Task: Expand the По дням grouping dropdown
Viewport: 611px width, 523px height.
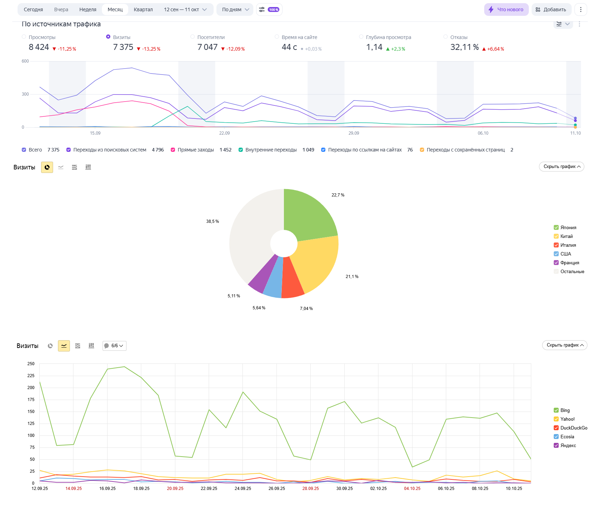Action: click(235, 9)
